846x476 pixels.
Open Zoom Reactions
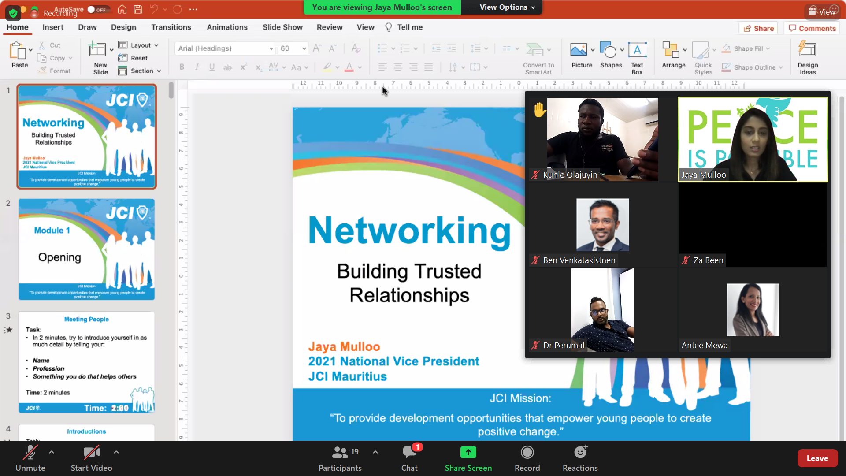click(x=580, y=453)
